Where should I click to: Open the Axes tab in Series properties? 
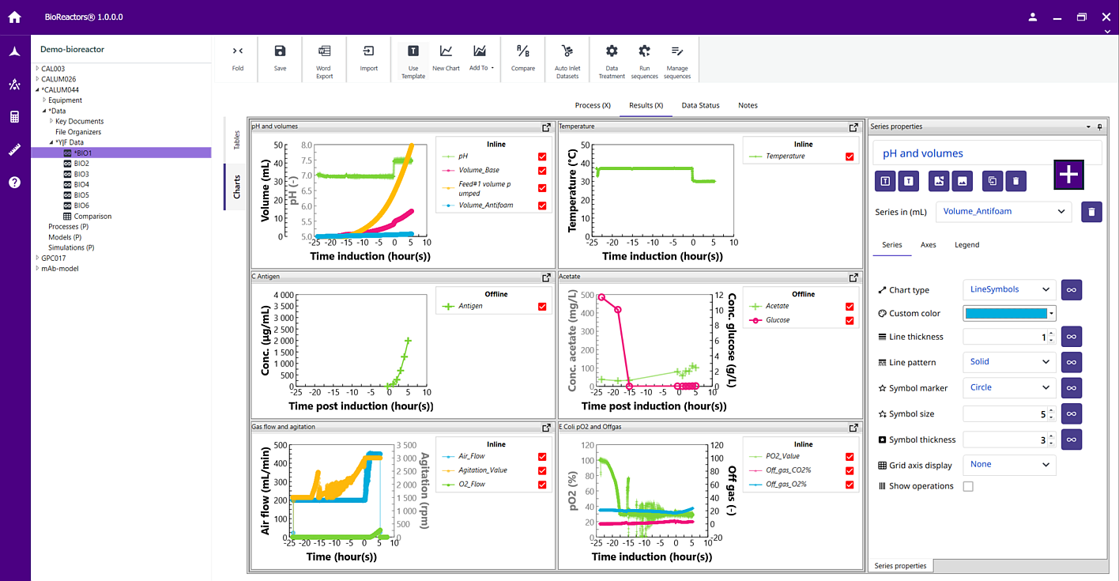pos(928,244)
